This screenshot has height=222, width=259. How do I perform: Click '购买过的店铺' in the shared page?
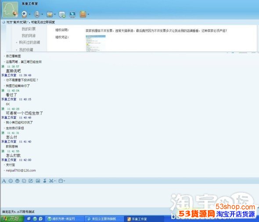[29, 43]
